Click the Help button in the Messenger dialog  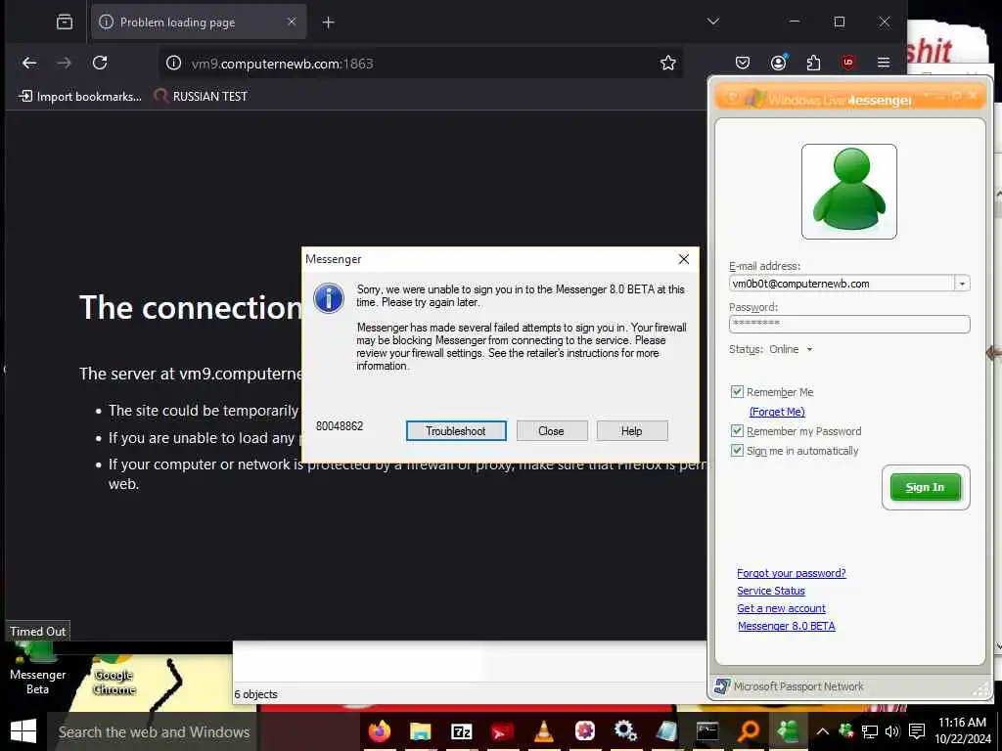pos(631,431)
